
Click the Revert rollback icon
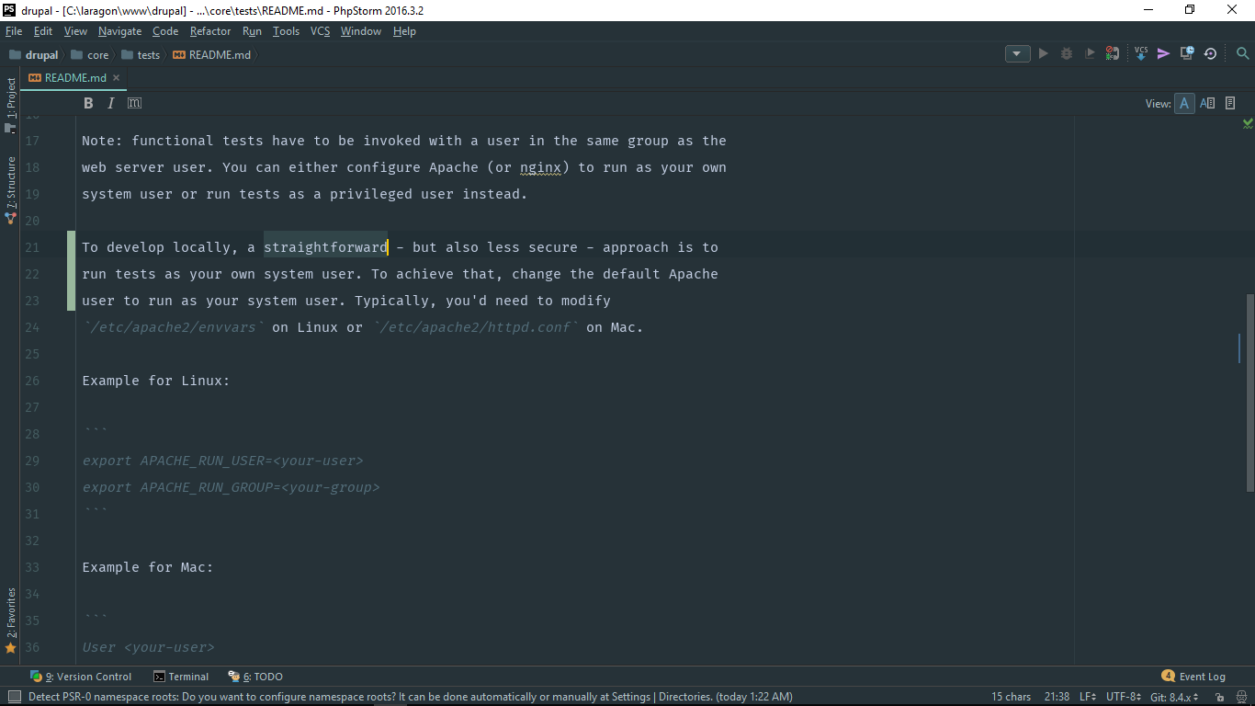click(x=1210, y=54)
